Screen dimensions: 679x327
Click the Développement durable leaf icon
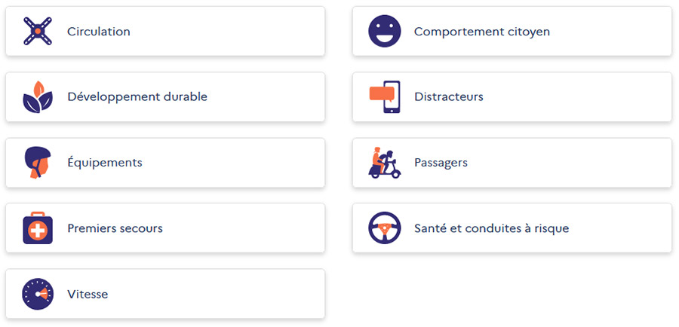point(38,97)
